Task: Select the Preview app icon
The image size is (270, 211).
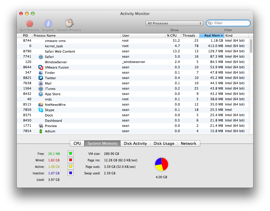Action: click(x=41, y=126)
